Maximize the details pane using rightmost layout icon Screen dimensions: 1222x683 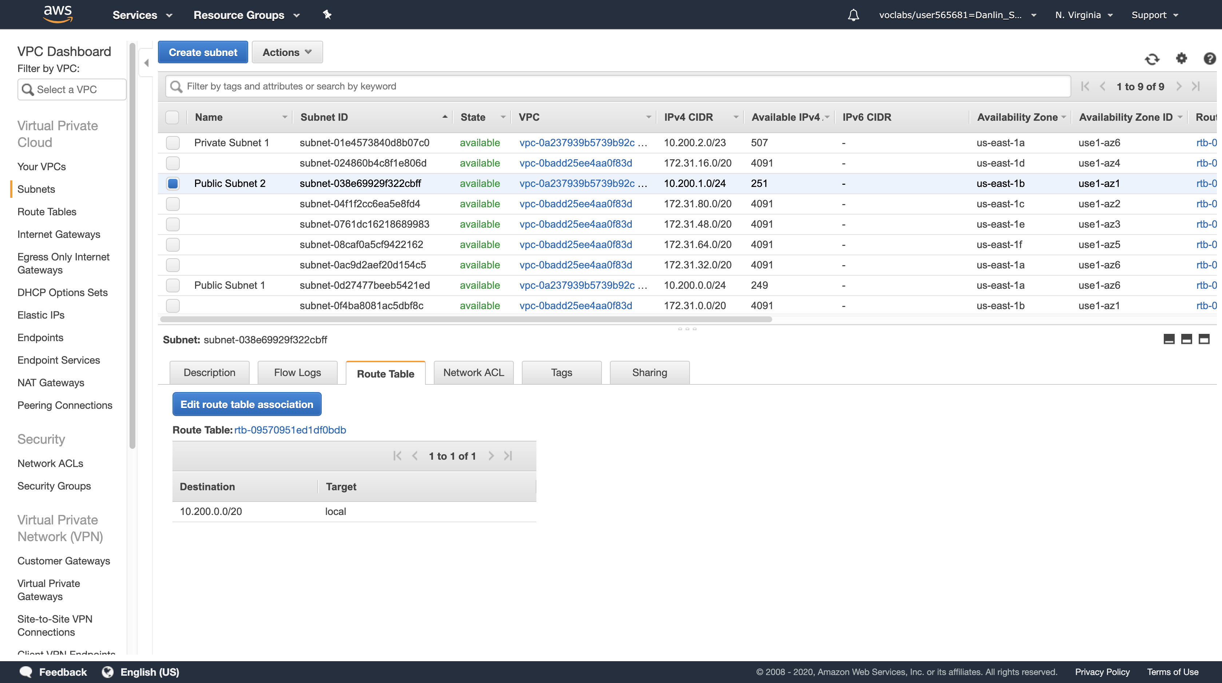coord(1204,339)
